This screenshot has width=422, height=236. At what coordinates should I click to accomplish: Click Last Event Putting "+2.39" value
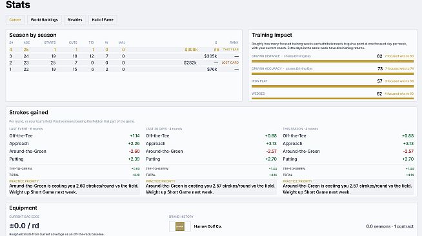[134, 159]
